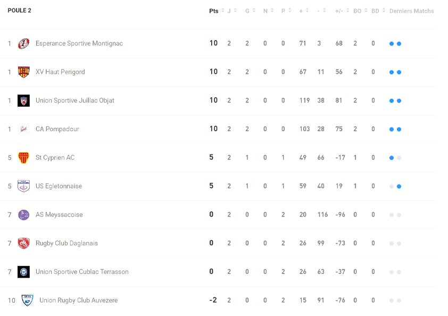Sort standings by the Pts column header
Viewport: 448px width, 316px height.
pos(214,11)
